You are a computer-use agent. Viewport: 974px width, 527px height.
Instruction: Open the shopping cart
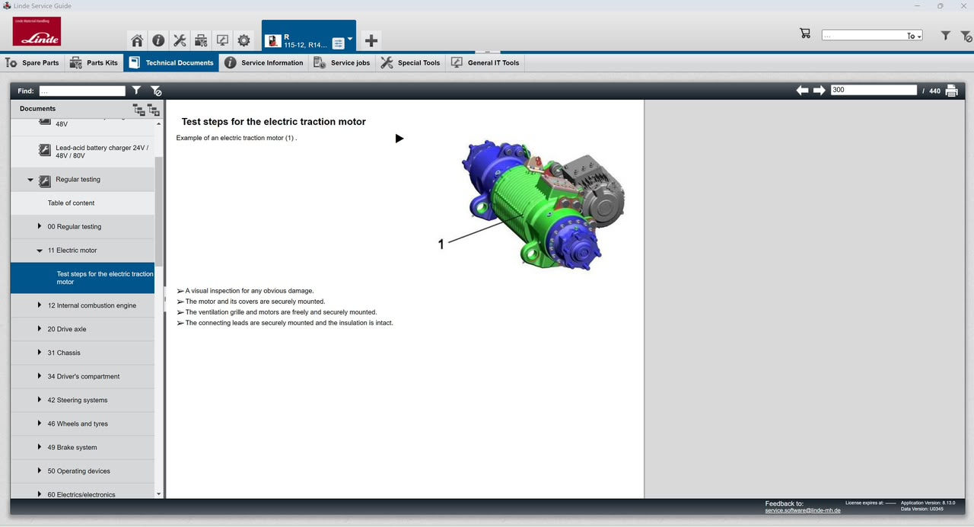pos(805,34)
